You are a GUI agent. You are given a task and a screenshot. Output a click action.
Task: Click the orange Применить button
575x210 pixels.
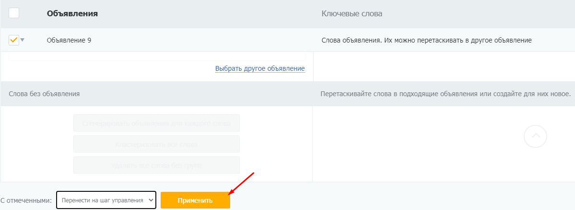(x=196, y=200)
